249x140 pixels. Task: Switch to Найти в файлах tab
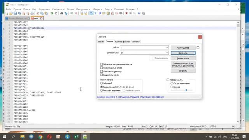coord(122,42)
